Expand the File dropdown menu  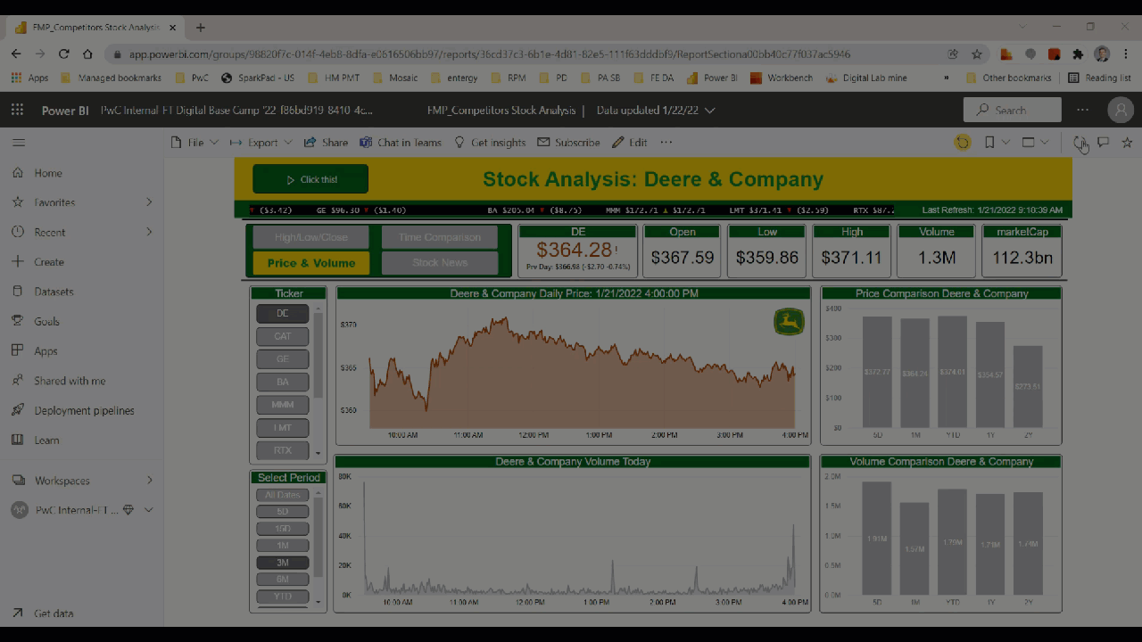tap(194, 143)
